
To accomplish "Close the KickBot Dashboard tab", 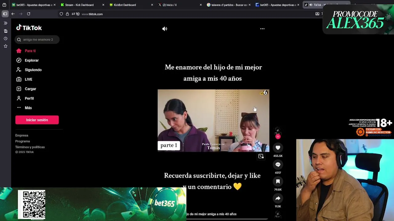I will [152, 5].
